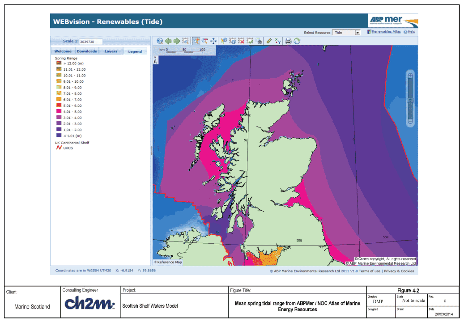Switch to the Welcome tab
The image size is (464, 322).
tap(63, 51)
